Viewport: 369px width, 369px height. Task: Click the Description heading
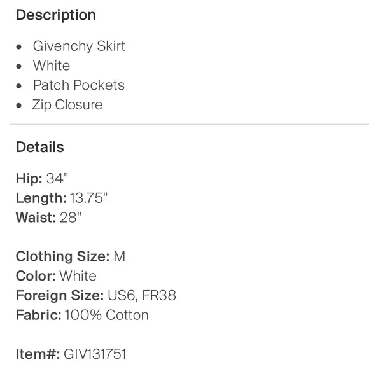click(56, 15)
